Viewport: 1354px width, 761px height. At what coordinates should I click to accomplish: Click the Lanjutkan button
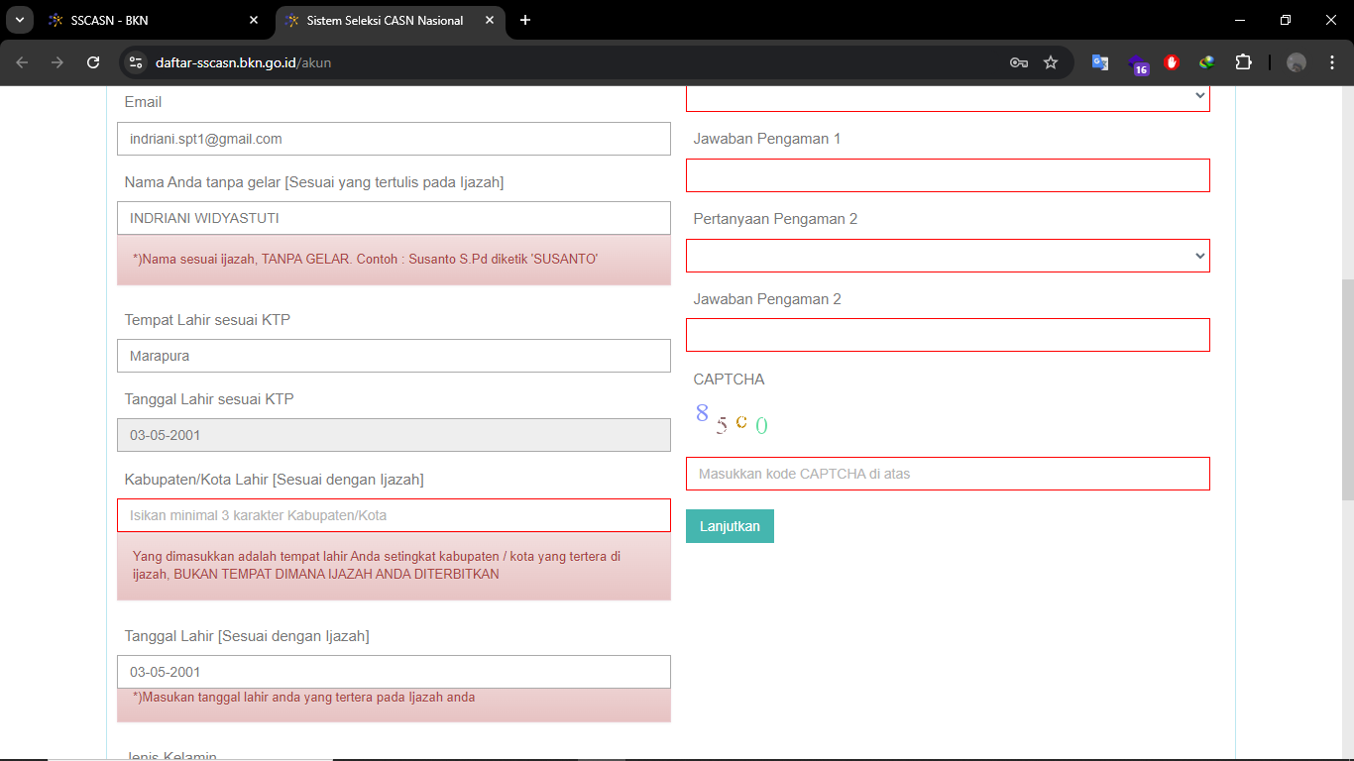tap(730, 526)
